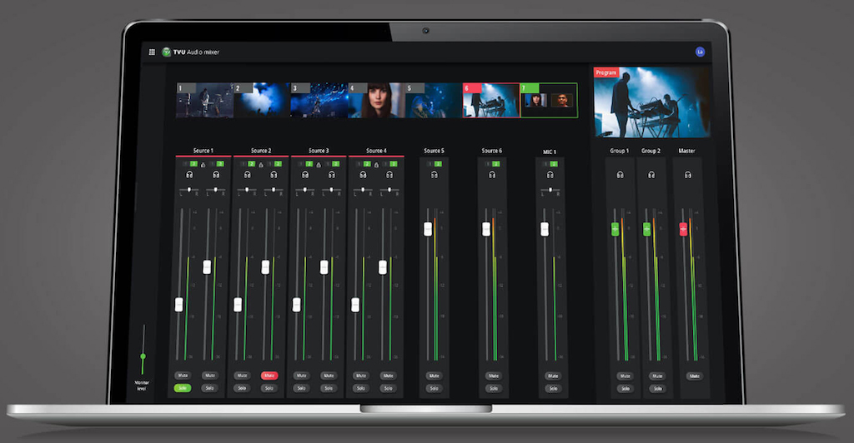Toggle the Source 4 channel link lock icon
The height and width of the screenshot is (443, 854).
(376, 164)
